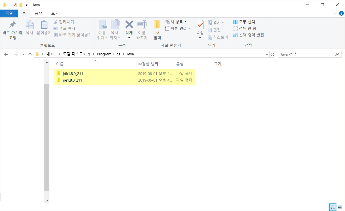This screenshot has width=345, height=211.
Task: Switch to the Share (공유) tab
Action: coord(39,13)
